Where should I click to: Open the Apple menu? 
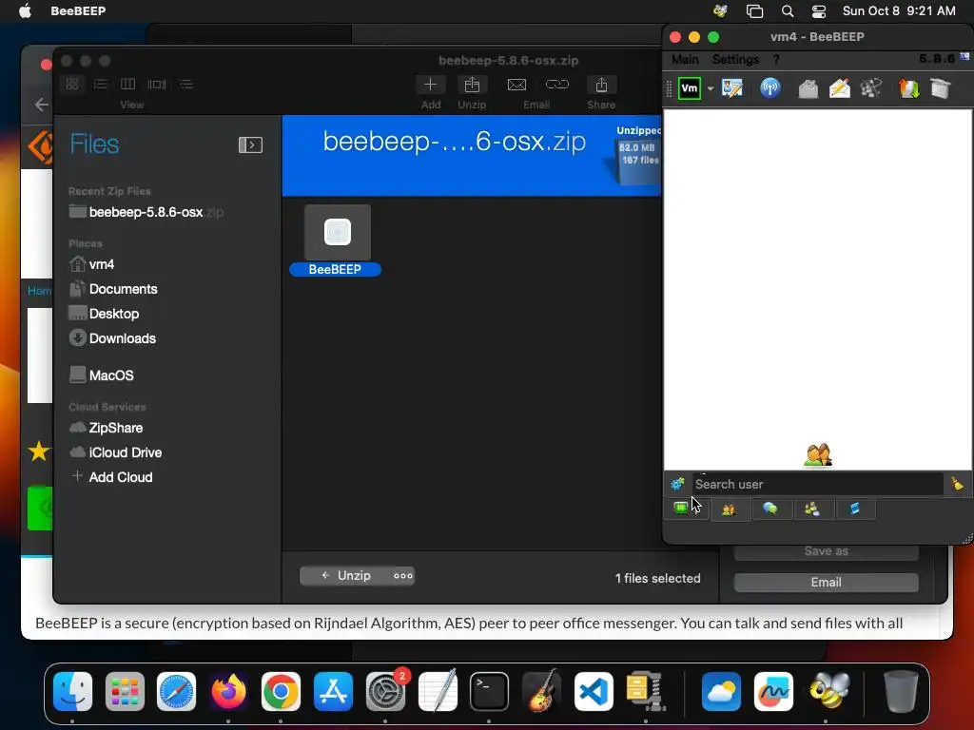point(25,10)
